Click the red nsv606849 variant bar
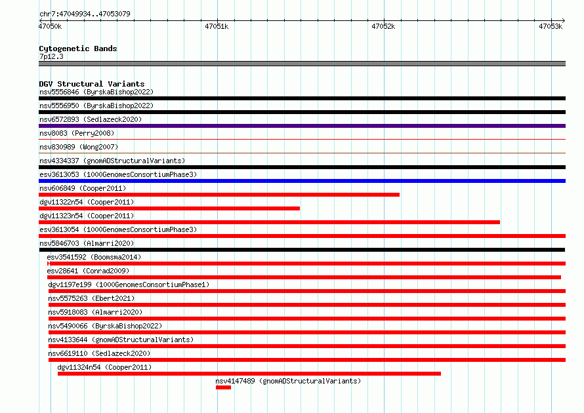Viewport: 584px width, 413px height. click(219, 195)
